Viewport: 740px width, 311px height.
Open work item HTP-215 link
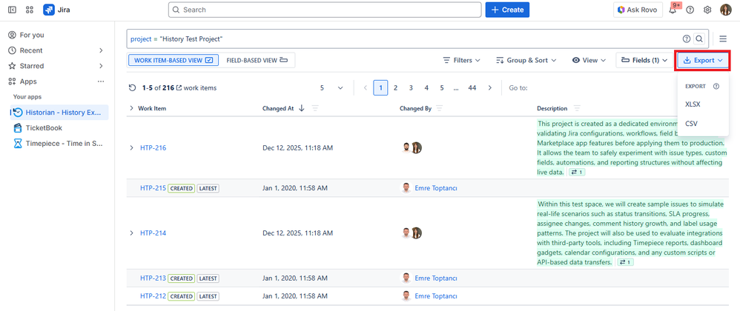tap(153, 188)
